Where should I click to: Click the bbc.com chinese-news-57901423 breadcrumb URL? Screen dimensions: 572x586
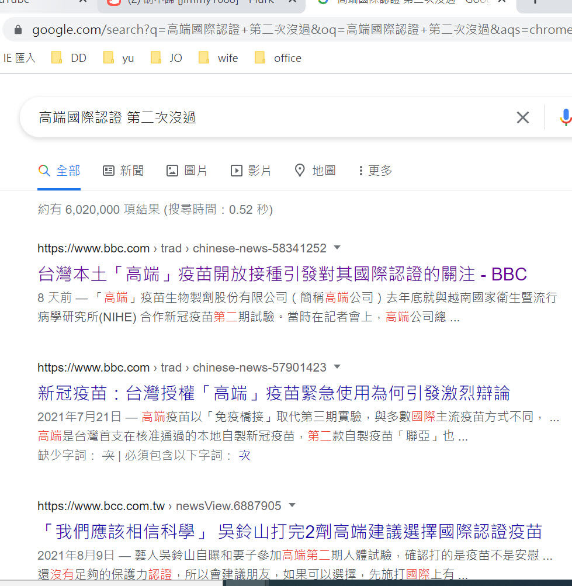click(x=182, y=367)
